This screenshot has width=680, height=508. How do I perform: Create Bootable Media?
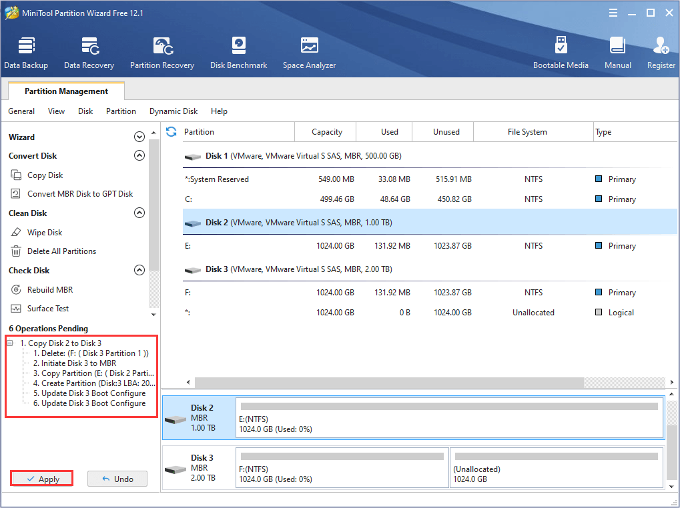[561, 53]
